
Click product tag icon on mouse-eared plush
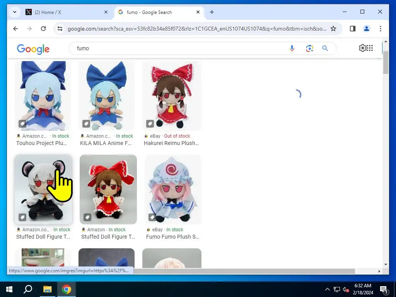(x=22, y=217)
